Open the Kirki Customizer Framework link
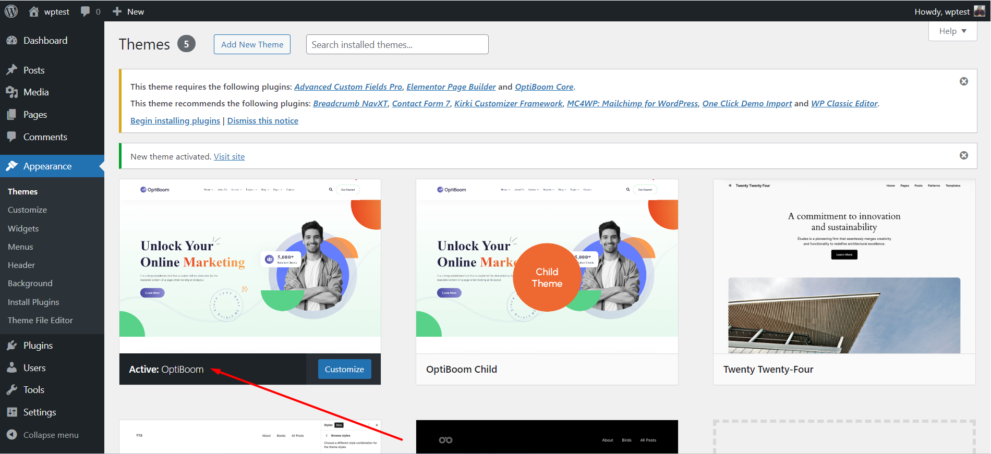Screen dimensions: 991x454 pos(509,103)
